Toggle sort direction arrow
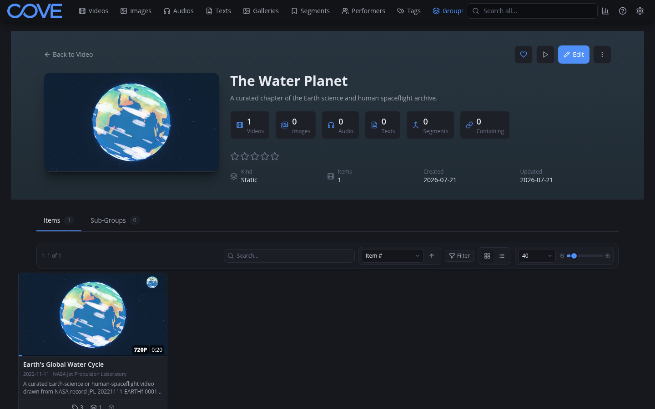This screenshot has width=655, height=409. [432, 256]
